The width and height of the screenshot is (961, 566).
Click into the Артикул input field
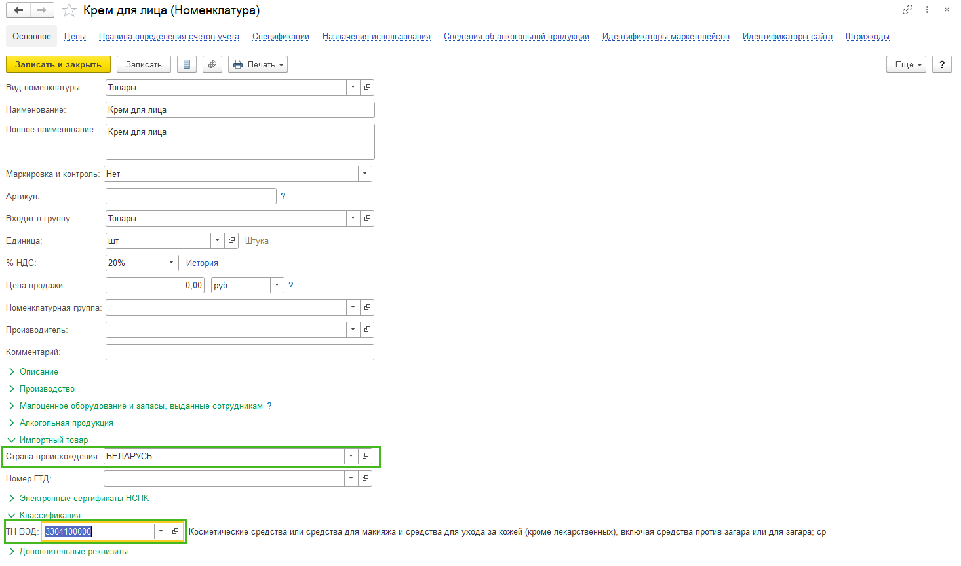191,196
